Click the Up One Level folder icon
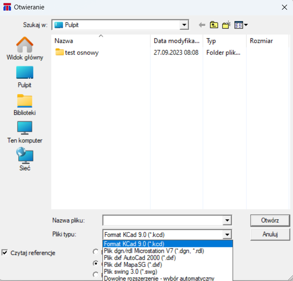This screenshot has height=281, width=293. 214,25
